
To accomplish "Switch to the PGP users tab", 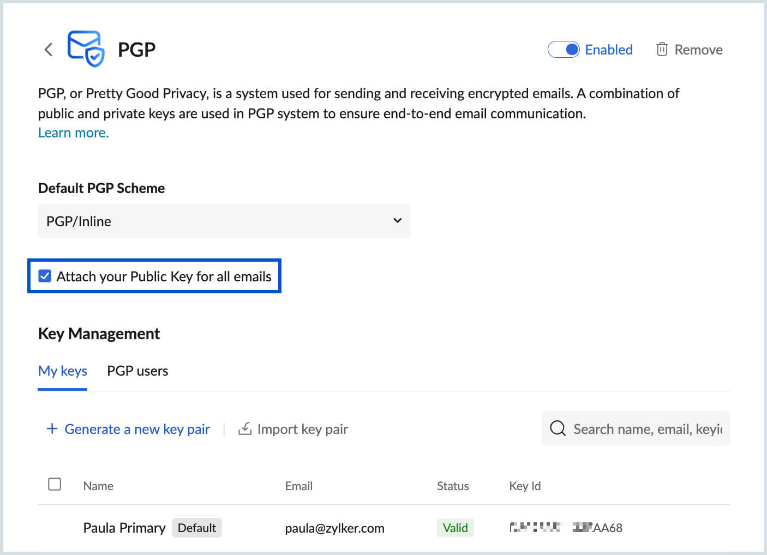I will tap(137, 371).
